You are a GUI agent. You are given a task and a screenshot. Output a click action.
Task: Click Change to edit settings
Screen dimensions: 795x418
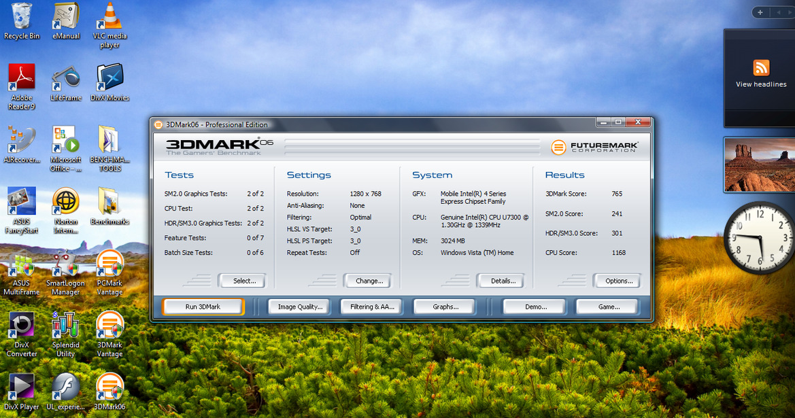click(368, 281)
